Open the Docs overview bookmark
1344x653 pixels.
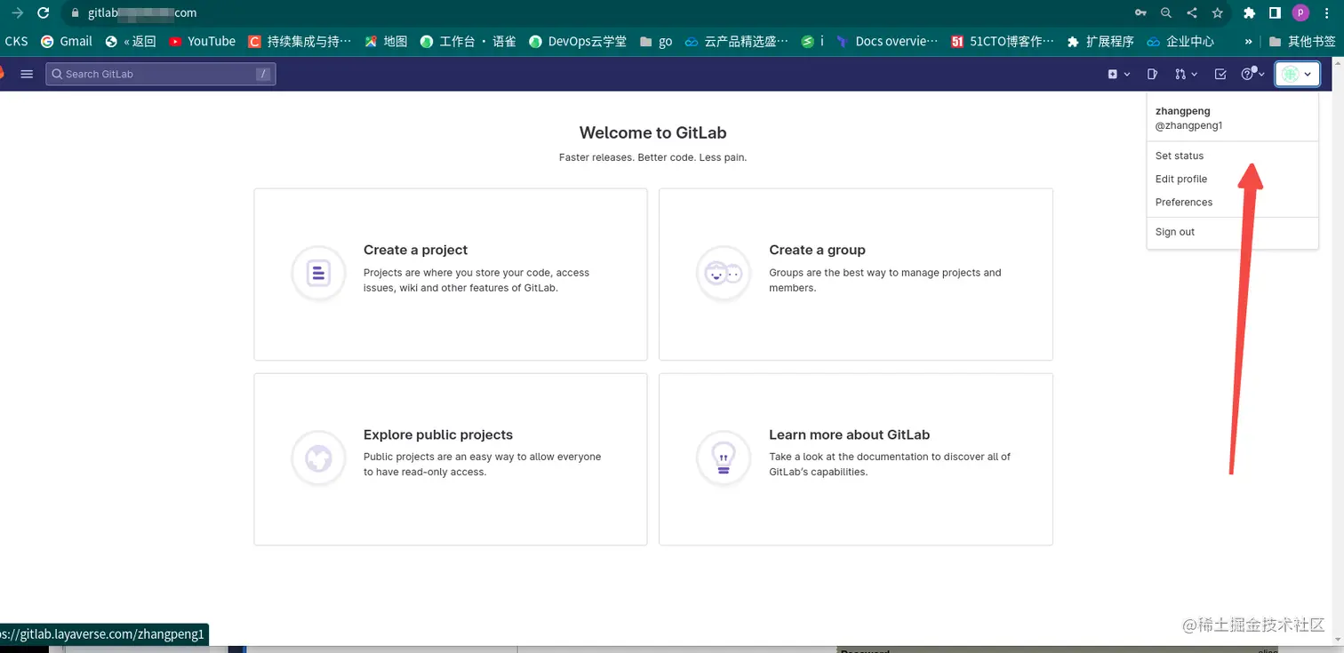(886, 41)
